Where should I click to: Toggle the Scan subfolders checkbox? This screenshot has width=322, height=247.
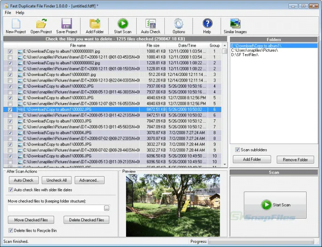pos(238,150)
